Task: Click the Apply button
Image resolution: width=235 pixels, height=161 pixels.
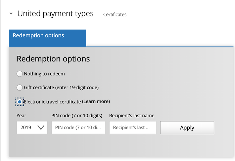Action: pos(187,128)
